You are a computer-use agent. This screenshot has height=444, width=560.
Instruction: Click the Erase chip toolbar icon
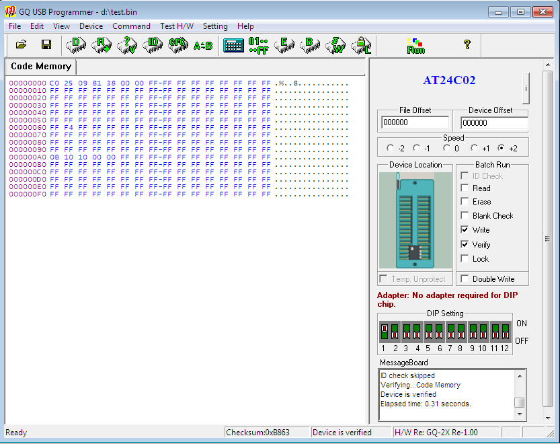click(284, 45)
